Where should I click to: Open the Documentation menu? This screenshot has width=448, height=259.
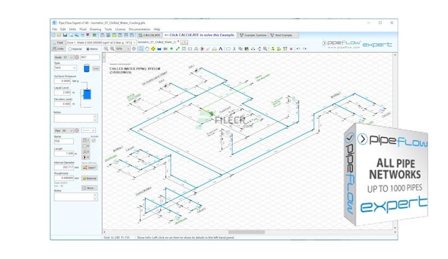[139, 29]
